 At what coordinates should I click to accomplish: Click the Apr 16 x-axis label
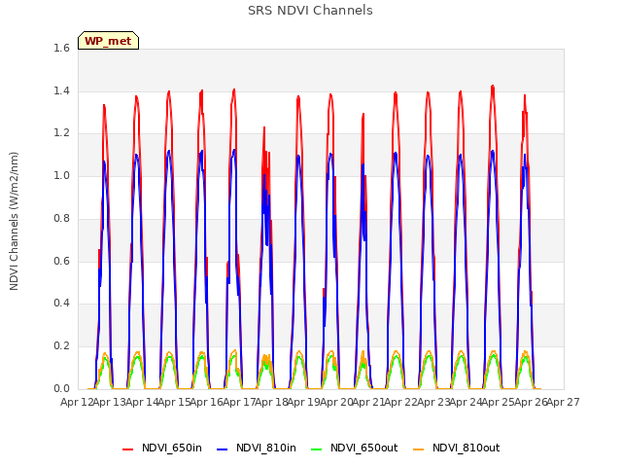(206, 402)
